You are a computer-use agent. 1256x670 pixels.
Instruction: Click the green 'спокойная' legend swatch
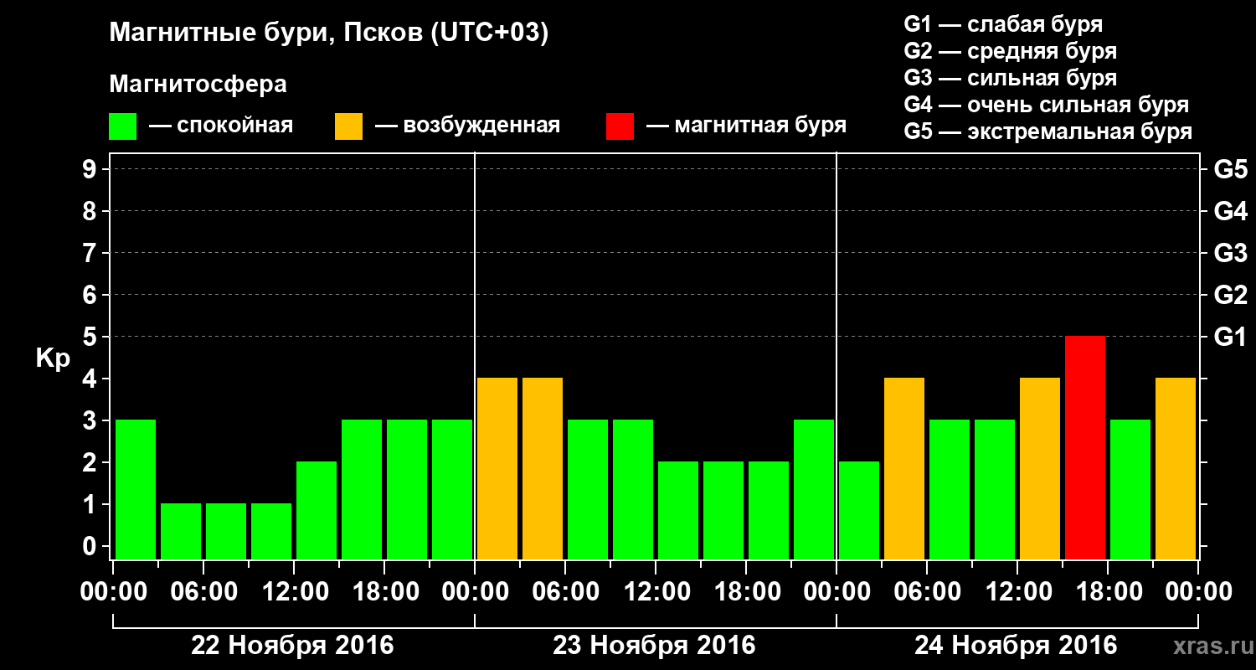point(122,126)
